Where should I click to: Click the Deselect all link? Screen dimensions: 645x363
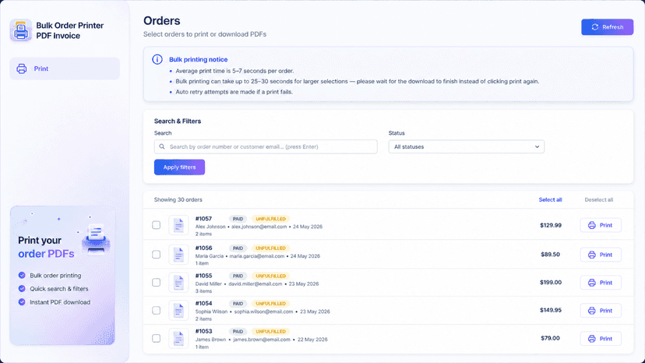click(x=598, y=200)
